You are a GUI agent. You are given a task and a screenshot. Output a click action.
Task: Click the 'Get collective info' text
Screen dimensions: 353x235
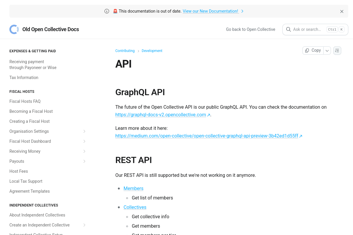[151, 217]
